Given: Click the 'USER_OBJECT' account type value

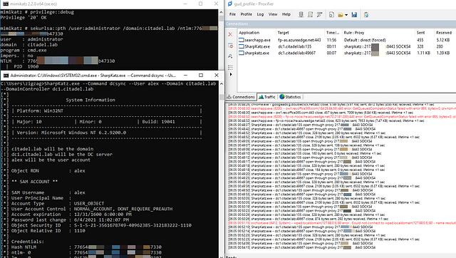Looking at the screenshot, I should 89,203.
